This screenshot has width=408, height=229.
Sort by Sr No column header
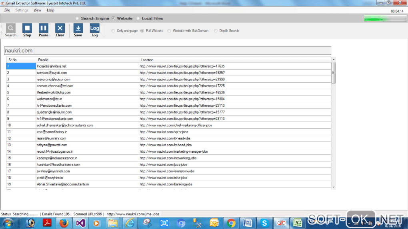coord(21,60)
